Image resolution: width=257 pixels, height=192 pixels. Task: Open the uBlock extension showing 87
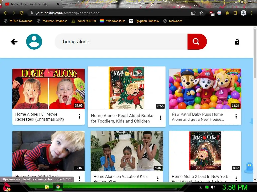pos(212,13)
